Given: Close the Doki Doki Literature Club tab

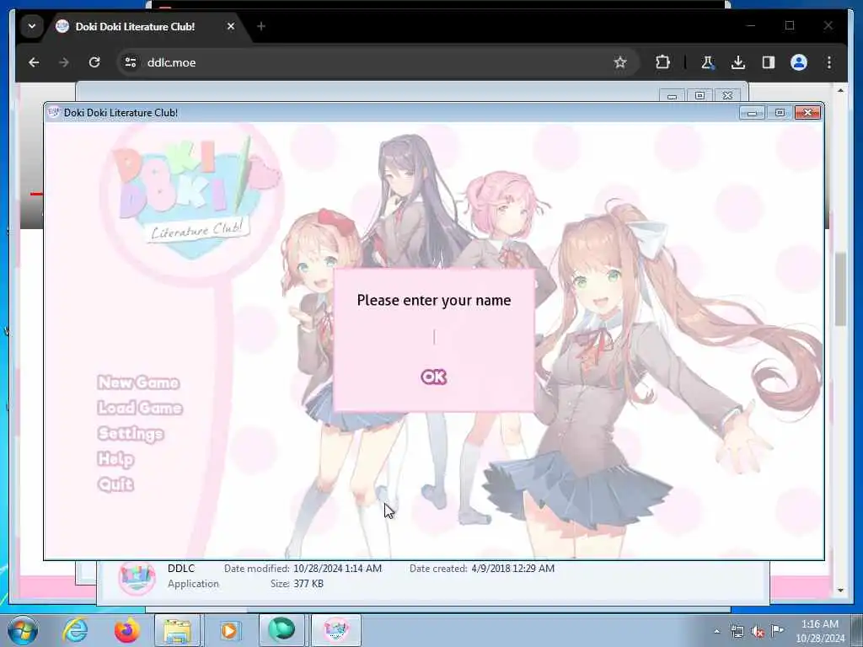Looking at the screenshot, I should [231, 26].
